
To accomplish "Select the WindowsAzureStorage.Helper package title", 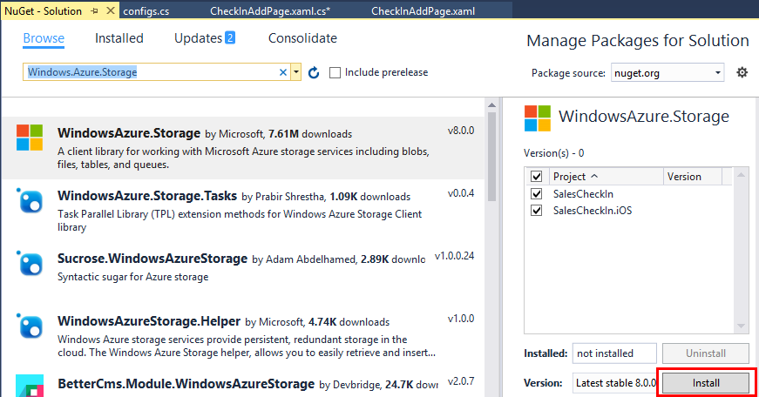I will (x=149, y=321).
